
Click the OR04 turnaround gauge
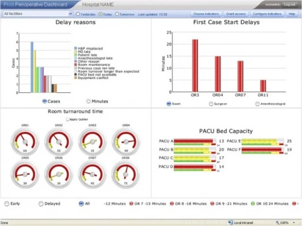pos(126,142)
